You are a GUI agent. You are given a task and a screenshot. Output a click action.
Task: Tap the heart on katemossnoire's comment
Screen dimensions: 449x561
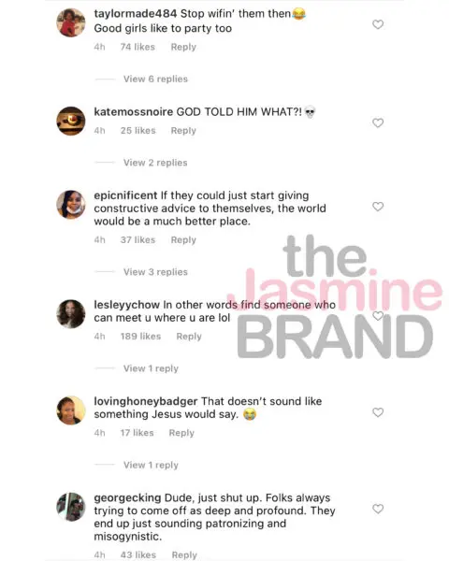(378, 123)
